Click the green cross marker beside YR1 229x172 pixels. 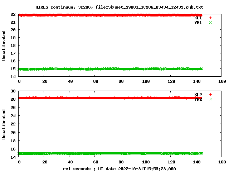coord(210,22)
